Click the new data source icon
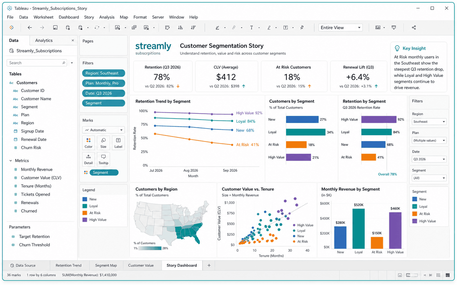The image size is (457, 285). (x=68, y=28)
